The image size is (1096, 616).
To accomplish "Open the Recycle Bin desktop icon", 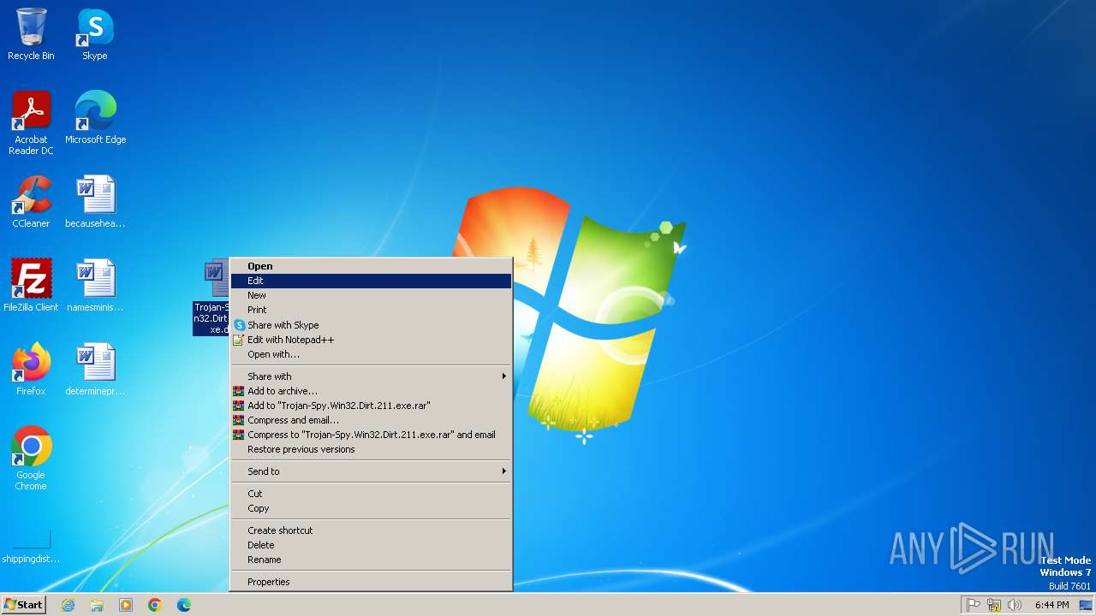I will [31, 34].
